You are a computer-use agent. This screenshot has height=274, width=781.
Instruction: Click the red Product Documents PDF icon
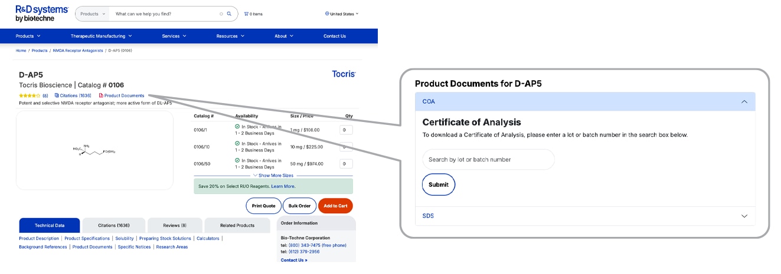pos(101,95)
